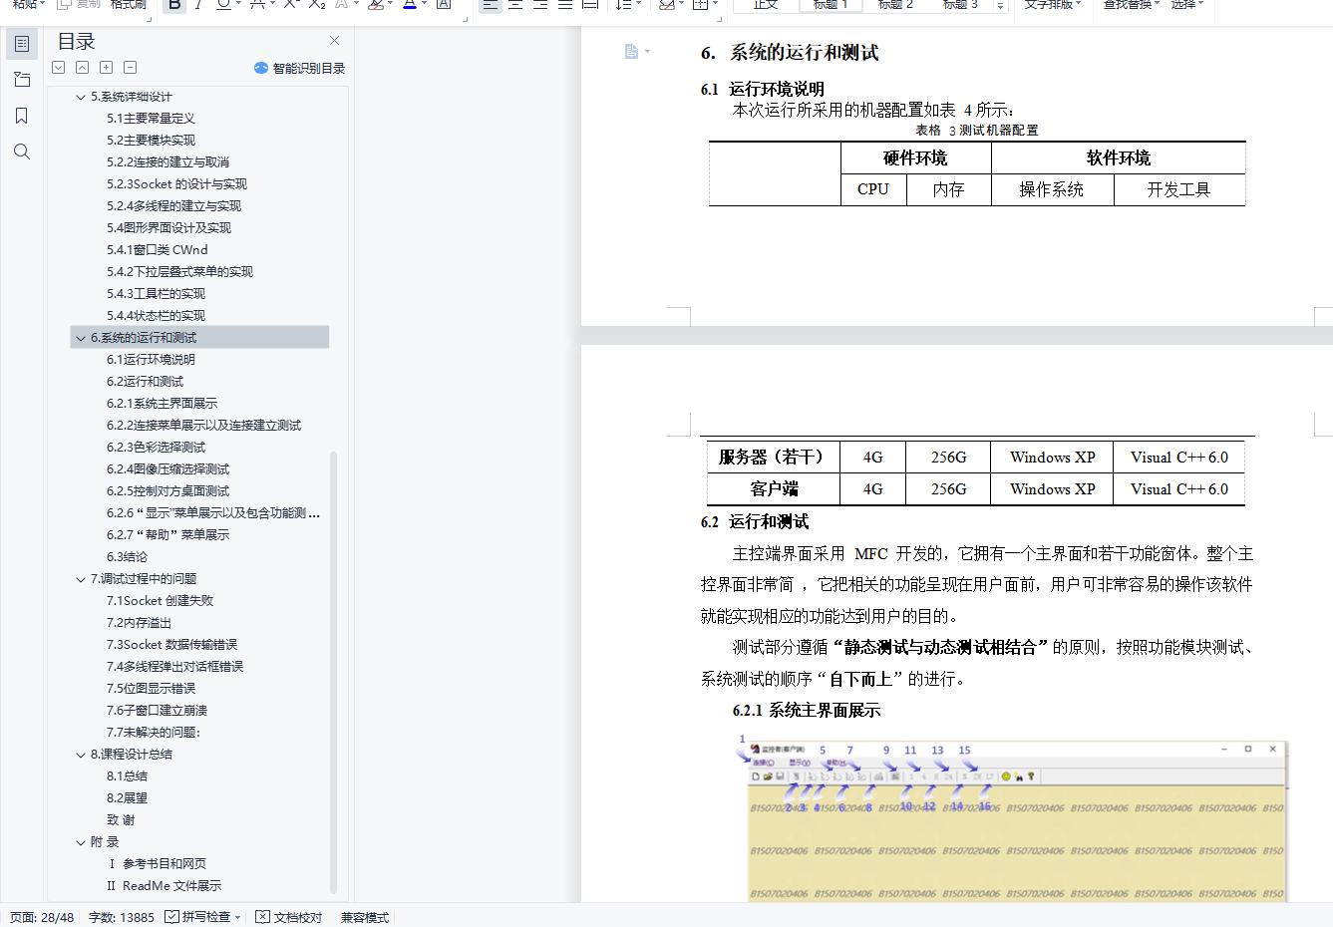The width and height of the screenshot is (1333, 927).
Task: Close the 目录 panel
Action: coord(334,41)
